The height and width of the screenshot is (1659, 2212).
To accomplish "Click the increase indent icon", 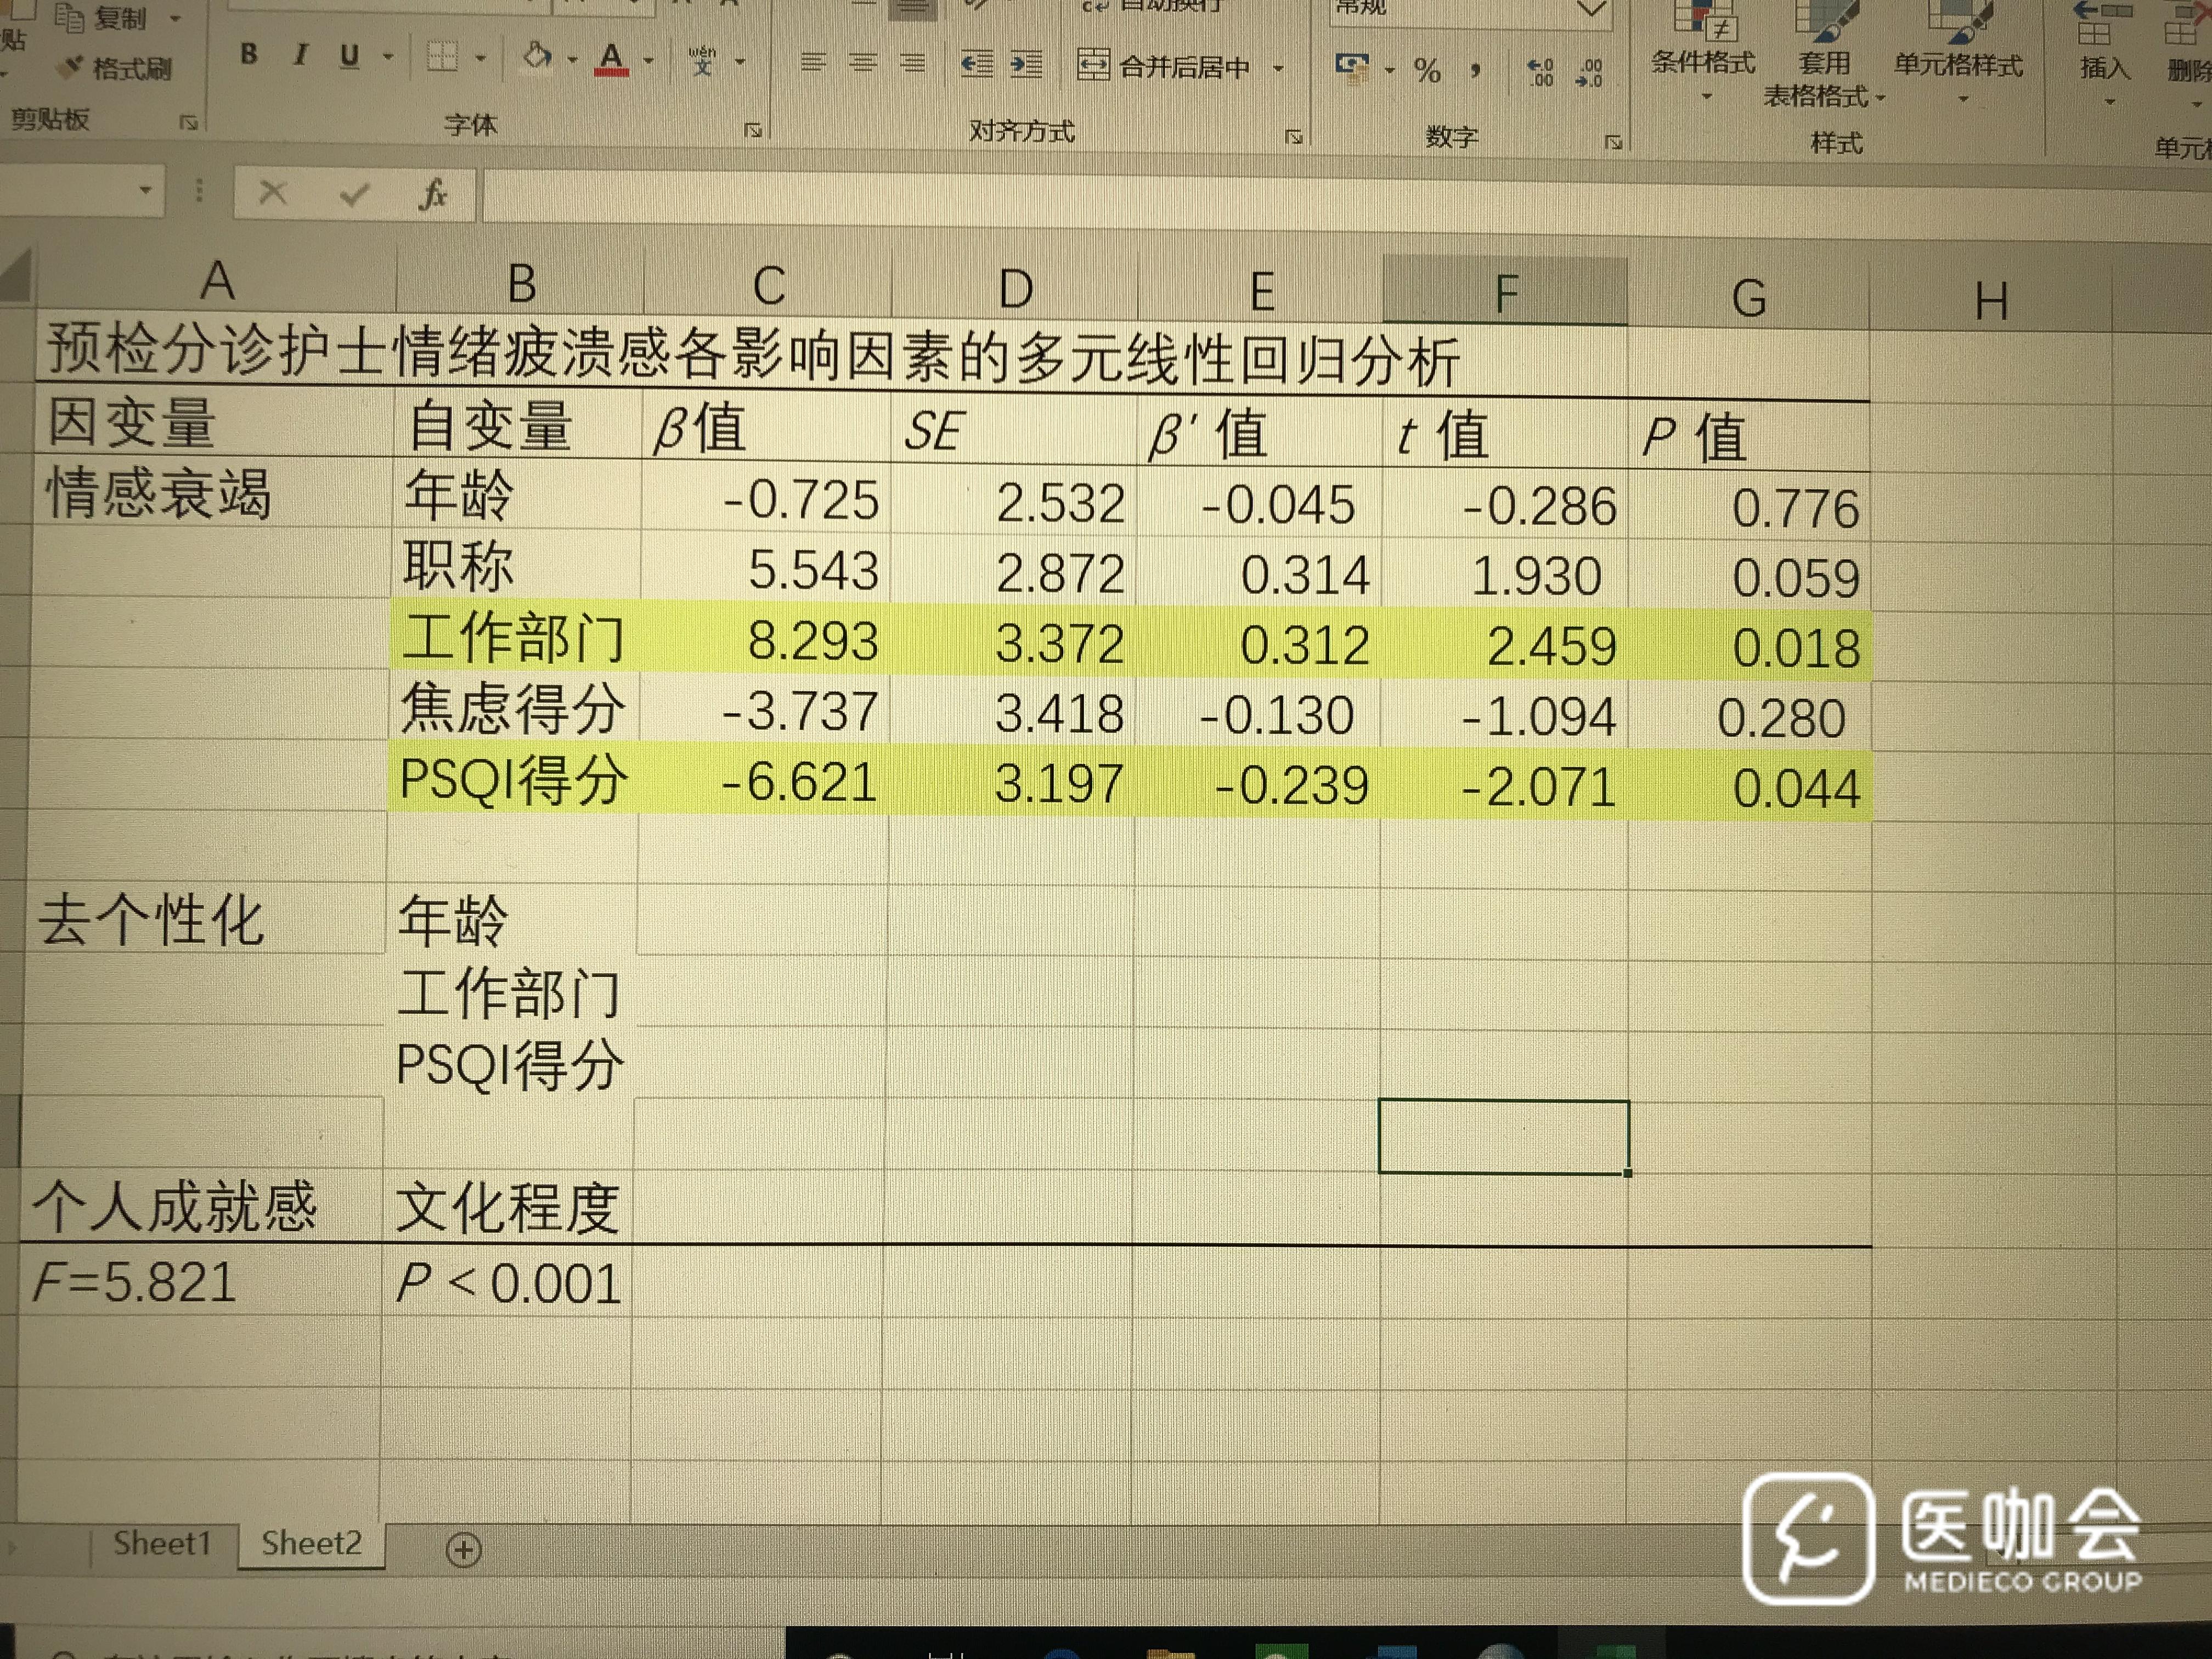I will [1026, 65].
